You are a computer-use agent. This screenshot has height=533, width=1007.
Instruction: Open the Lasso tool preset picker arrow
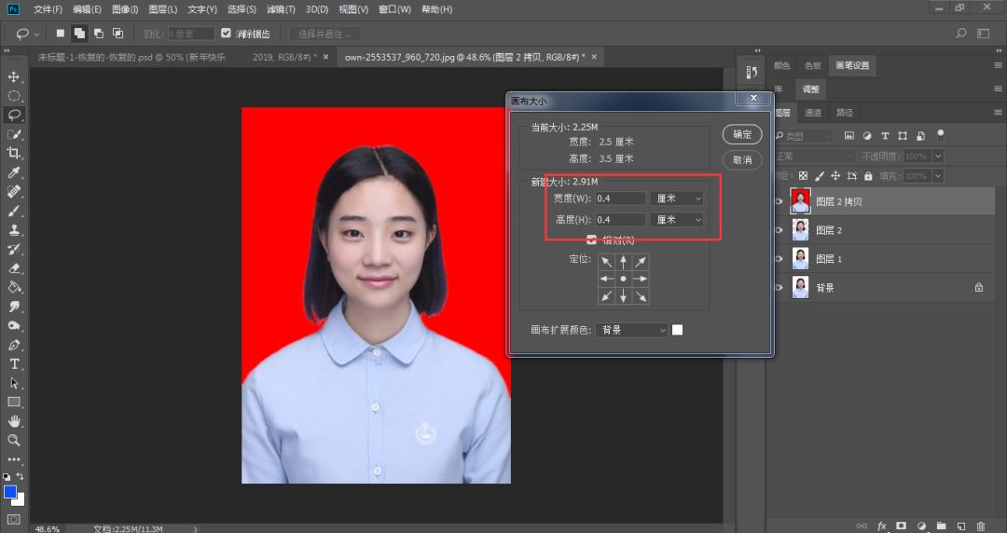click(36, 34)
